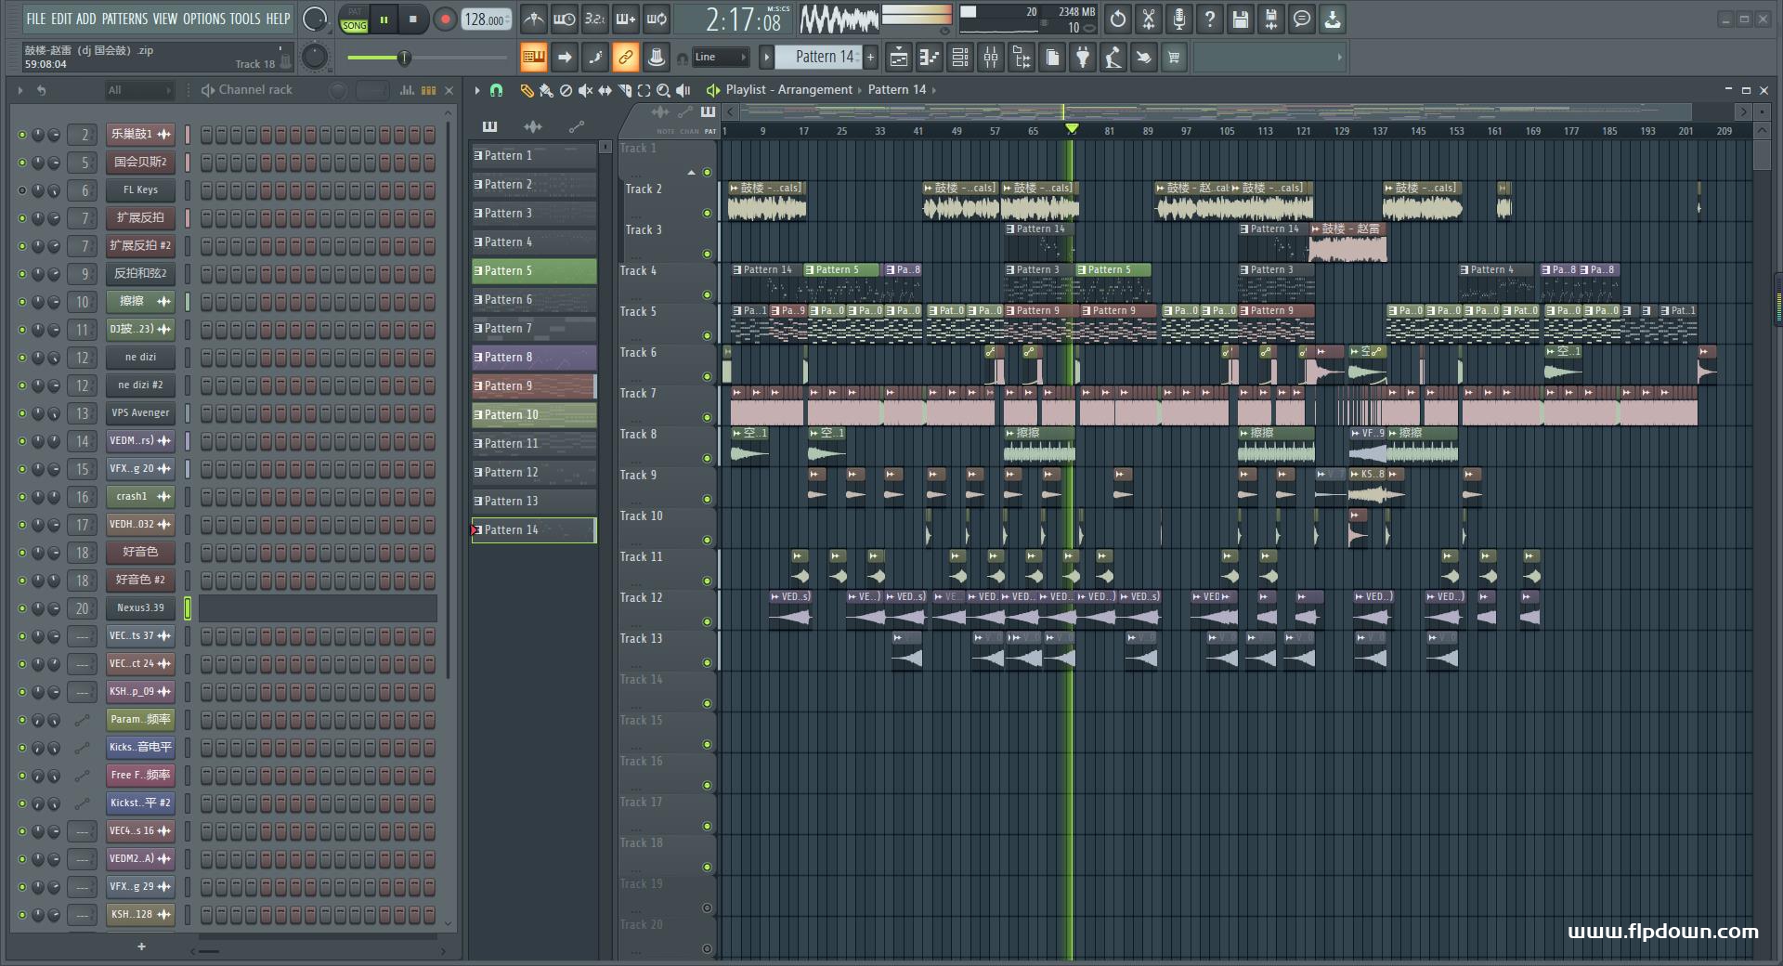Open the OPTIONS menu
The width and height of the screenshot is (1783, 966).
tap(204, 19)
